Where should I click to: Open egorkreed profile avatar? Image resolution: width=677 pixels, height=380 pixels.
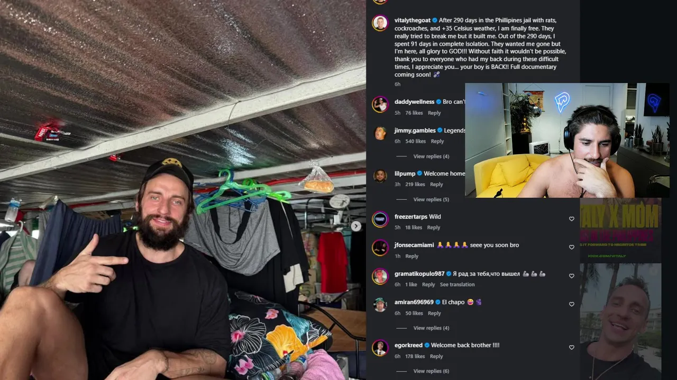tap(380, 348)
